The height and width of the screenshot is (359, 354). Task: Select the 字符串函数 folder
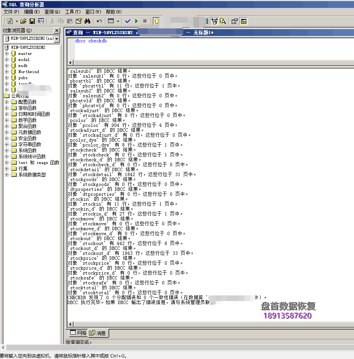tap(30, 144)
